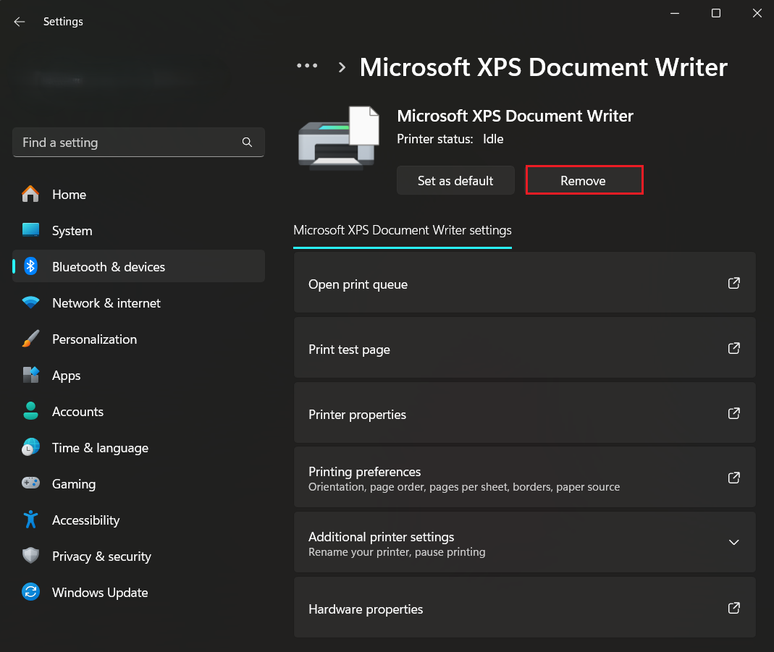The height and width of the screenshot is (652, 774).
Task: Click the Bluetooth icon in the sidebar
Action: pos(30,267)
